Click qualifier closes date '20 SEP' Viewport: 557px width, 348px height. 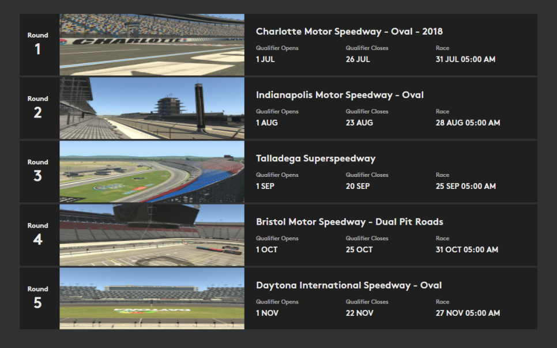point(357,187)
